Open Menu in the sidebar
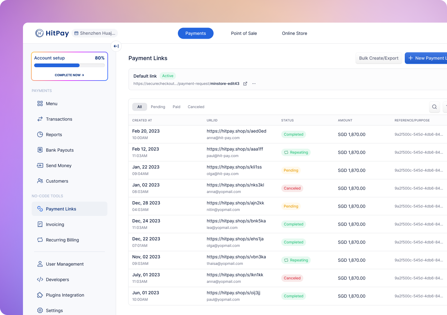Image resolution: width=447 pixels, height=315 pixels. click(70, 103)
